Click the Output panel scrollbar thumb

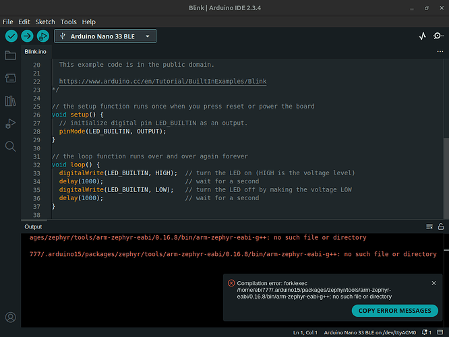(446, 250)
